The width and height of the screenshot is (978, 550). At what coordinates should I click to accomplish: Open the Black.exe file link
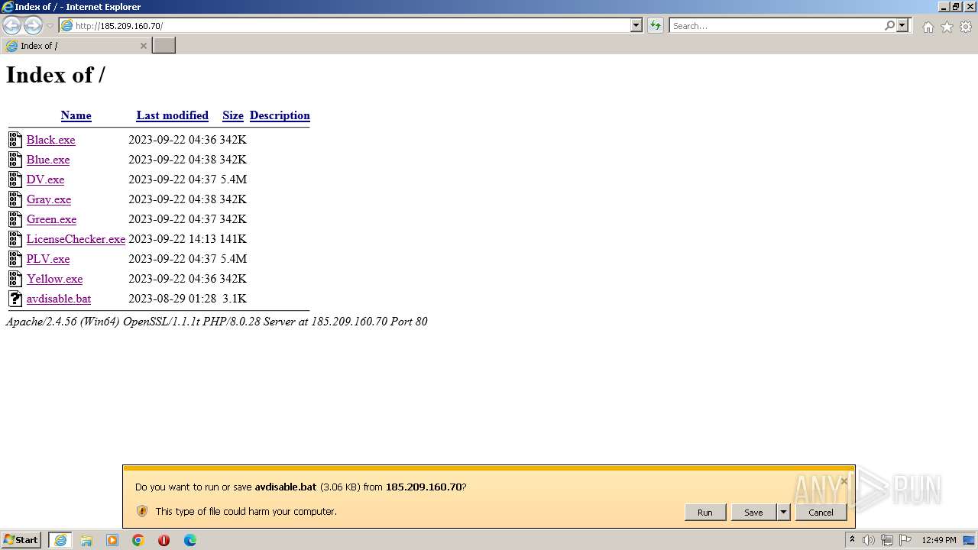click(x=51, y=140)
